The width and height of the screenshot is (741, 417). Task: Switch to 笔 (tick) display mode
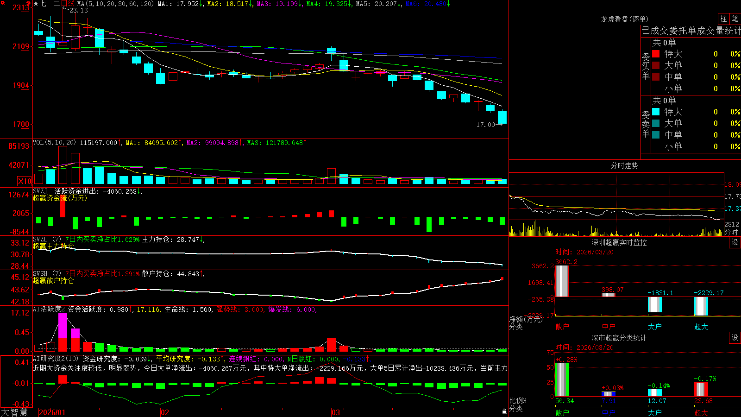pos(735,19)
